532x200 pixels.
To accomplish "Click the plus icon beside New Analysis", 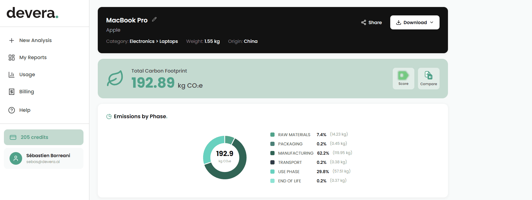I will click(11, 41).
